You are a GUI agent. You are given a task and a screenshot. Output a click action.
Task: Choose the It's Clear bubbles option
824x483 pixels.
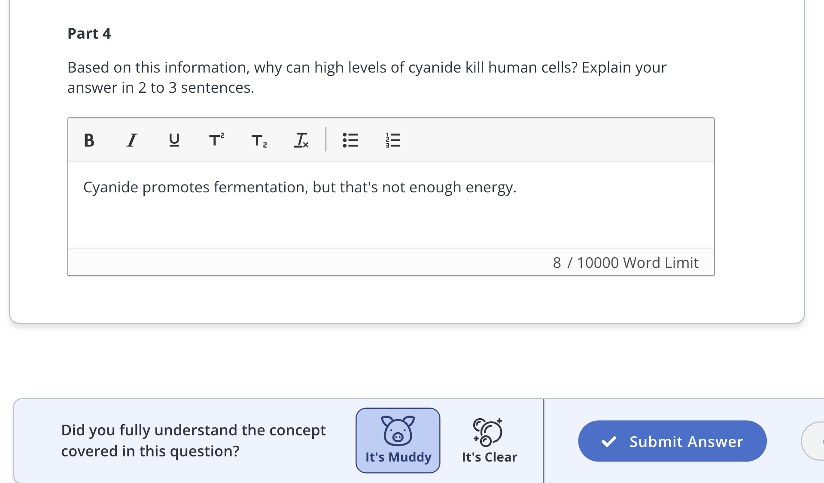(x=490, y=440)
